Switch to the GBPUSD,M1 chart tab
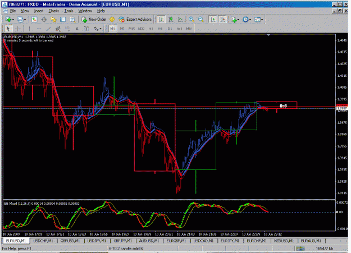 [70, 241]
